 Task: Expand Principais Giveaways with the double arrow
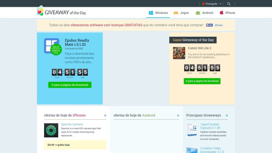[227, 115]
